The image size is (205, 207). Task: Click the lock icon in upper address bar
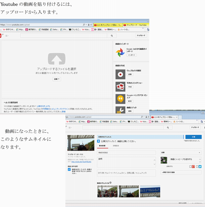89,25
